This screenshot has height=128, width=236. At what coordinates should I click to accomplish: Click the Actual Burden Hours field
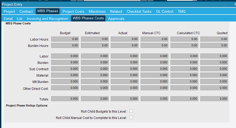pos(125,45)
